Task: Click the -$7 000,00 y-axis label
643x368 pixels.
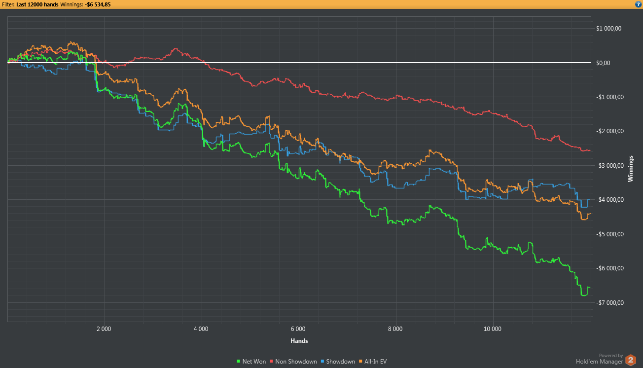Action: tap(610, 302)
